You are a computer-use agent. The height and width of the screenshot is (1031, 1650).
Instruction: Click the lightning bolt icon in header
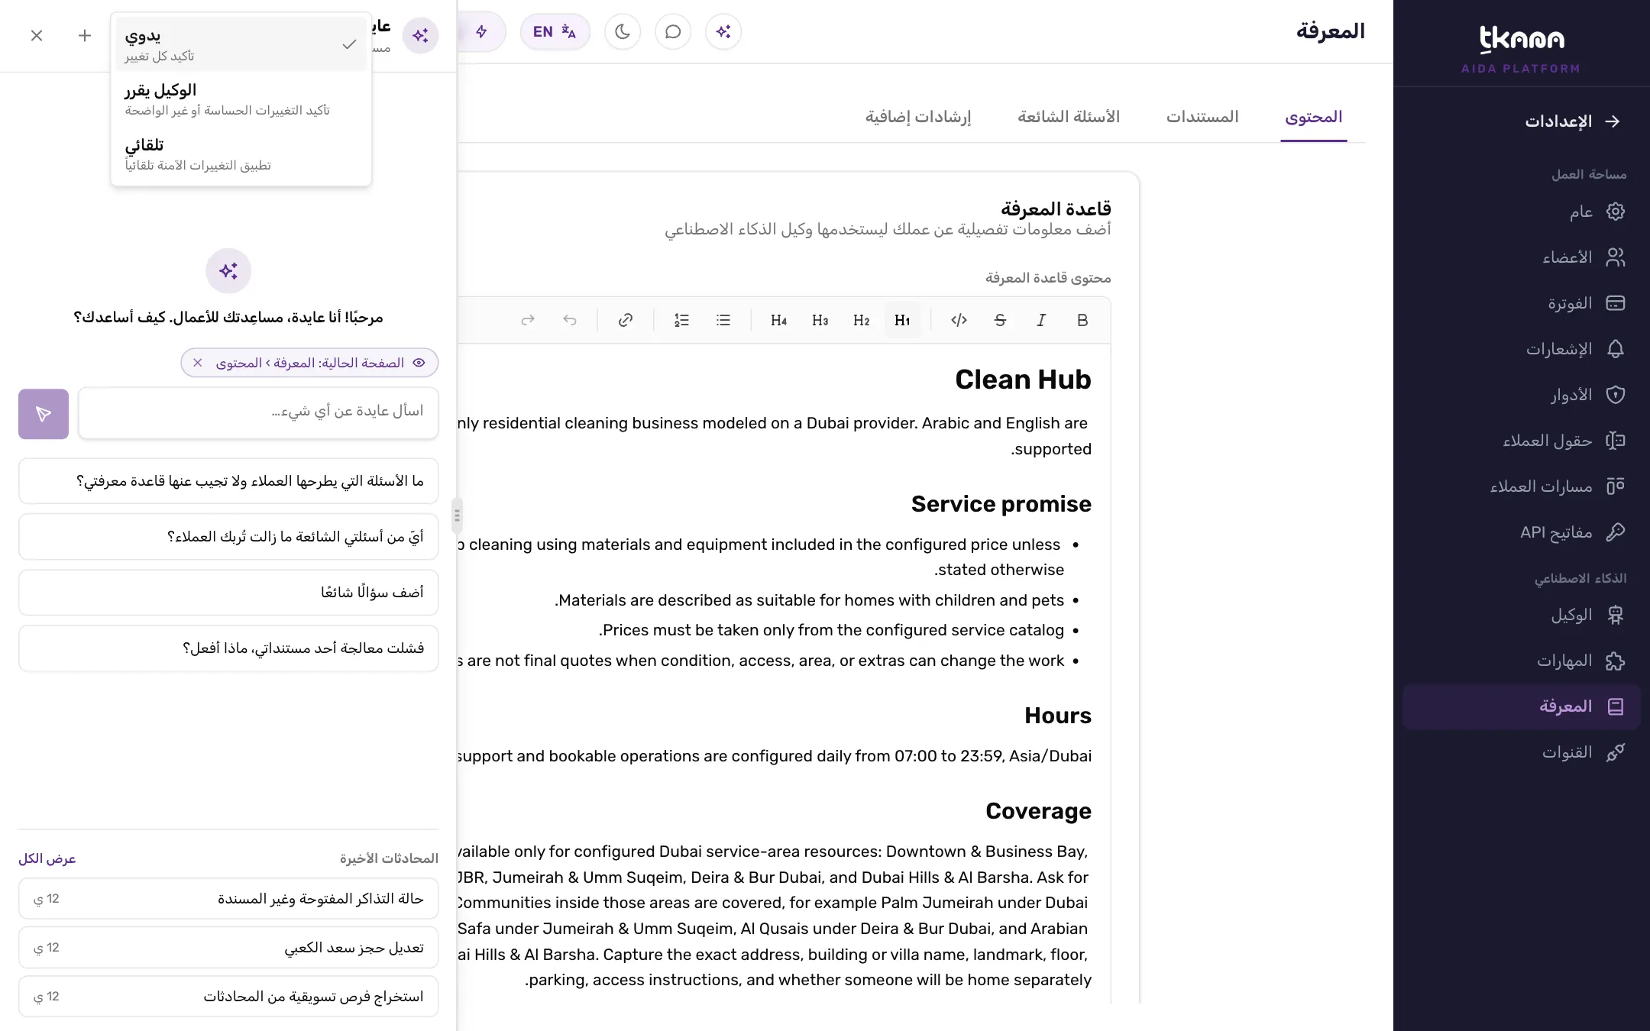[481, 32]
